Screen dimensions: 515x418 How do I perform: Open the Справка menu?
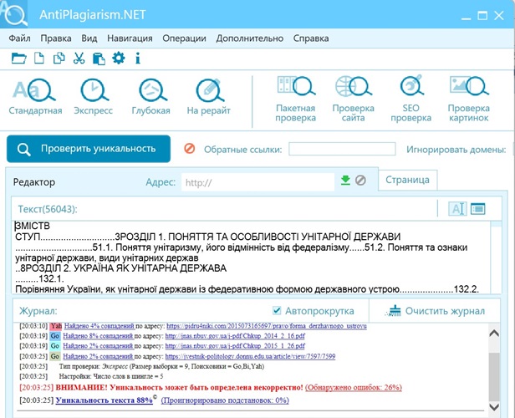click(311, 38)
